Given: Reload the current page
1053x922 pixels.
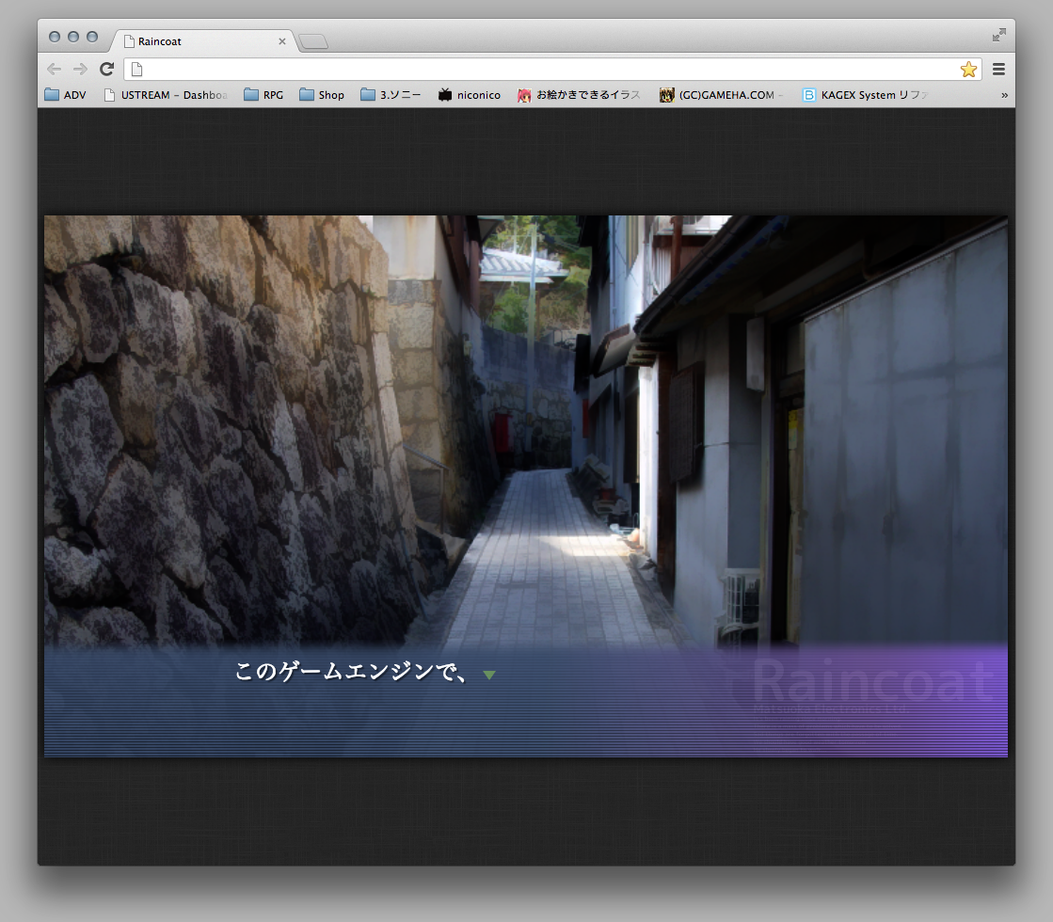Looking at the screenshot, I should (106, 69).
